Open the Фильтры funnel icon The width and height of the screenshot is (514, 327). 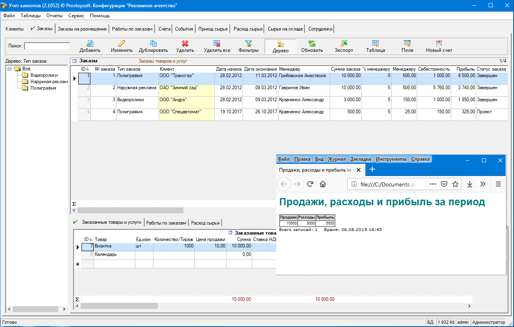click(x=249, y=43)
